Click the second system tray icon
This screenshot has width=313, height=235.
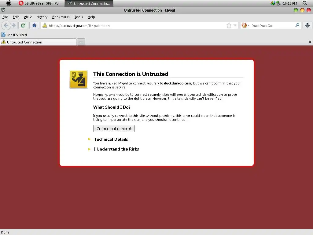click(278, 3)
